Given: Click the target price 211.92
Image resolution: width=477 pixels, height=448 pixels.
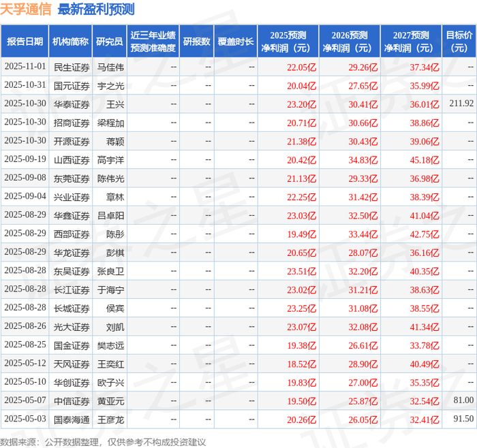Looking at the screenshot, I should (x=461, y=103).
